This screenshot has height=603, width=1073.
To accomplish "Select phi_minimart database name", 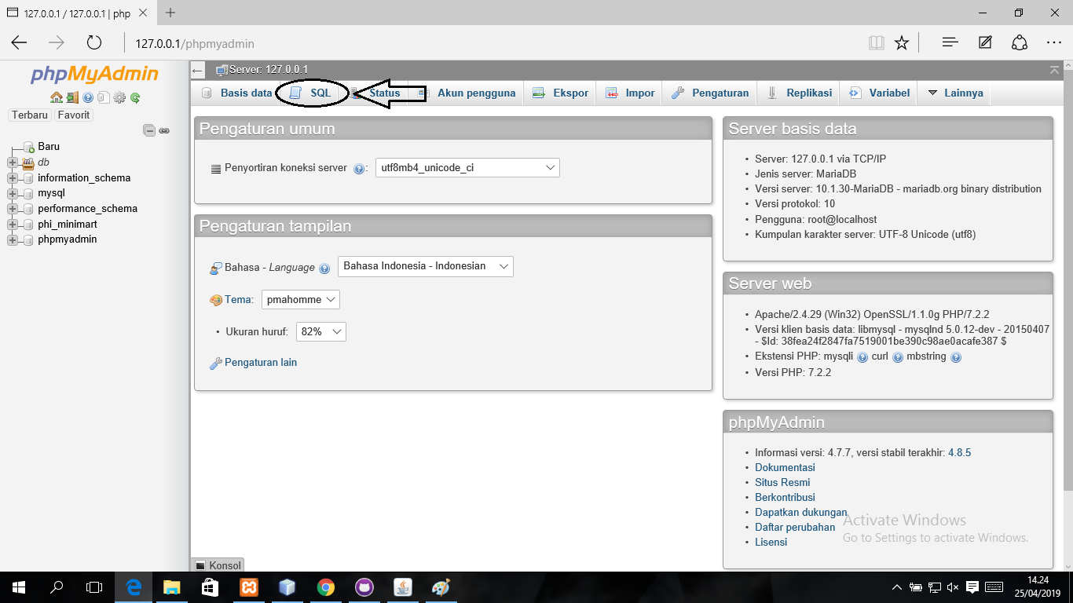I will coord(68,225).
